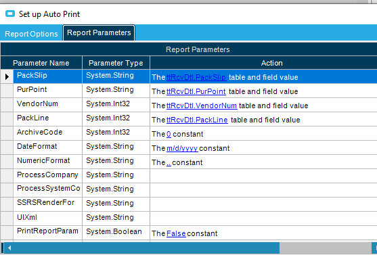Click the horizontal scrollbar left arrow
Viewport: 377px width, 255px height.
(x=9, y=248)
